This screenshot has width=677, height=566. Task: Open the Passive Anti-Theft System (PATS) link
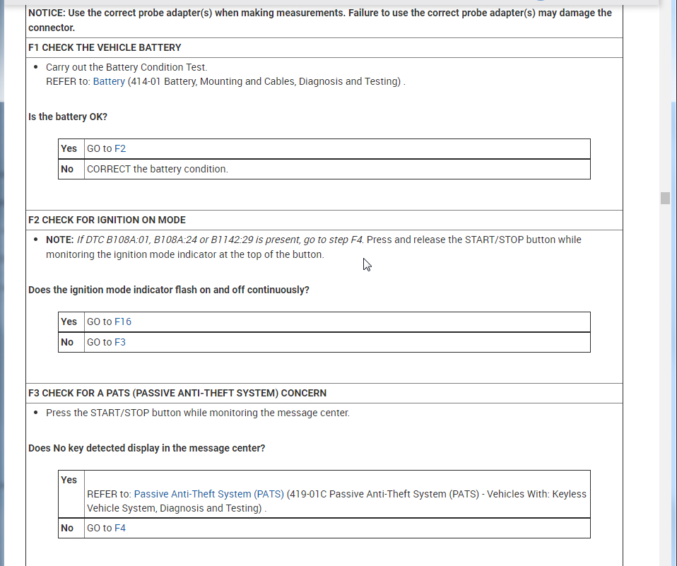click(208, 494)
